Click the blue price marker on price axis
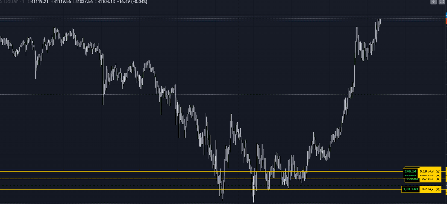The width and height of the screenshot is (447, 204). (x=446, y=14)
